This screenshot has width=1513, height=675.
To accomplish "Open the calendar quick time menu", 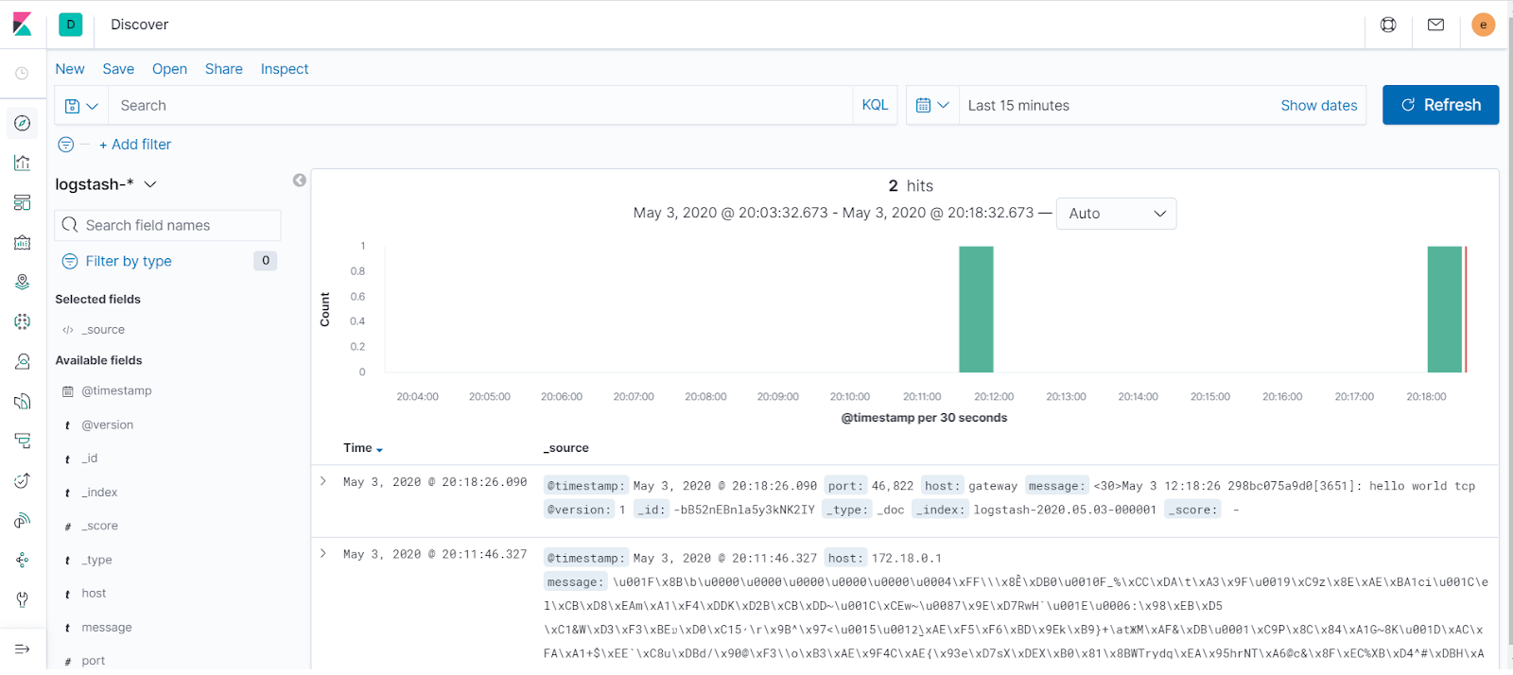I will pyautogui.click(x=932, y=106).
